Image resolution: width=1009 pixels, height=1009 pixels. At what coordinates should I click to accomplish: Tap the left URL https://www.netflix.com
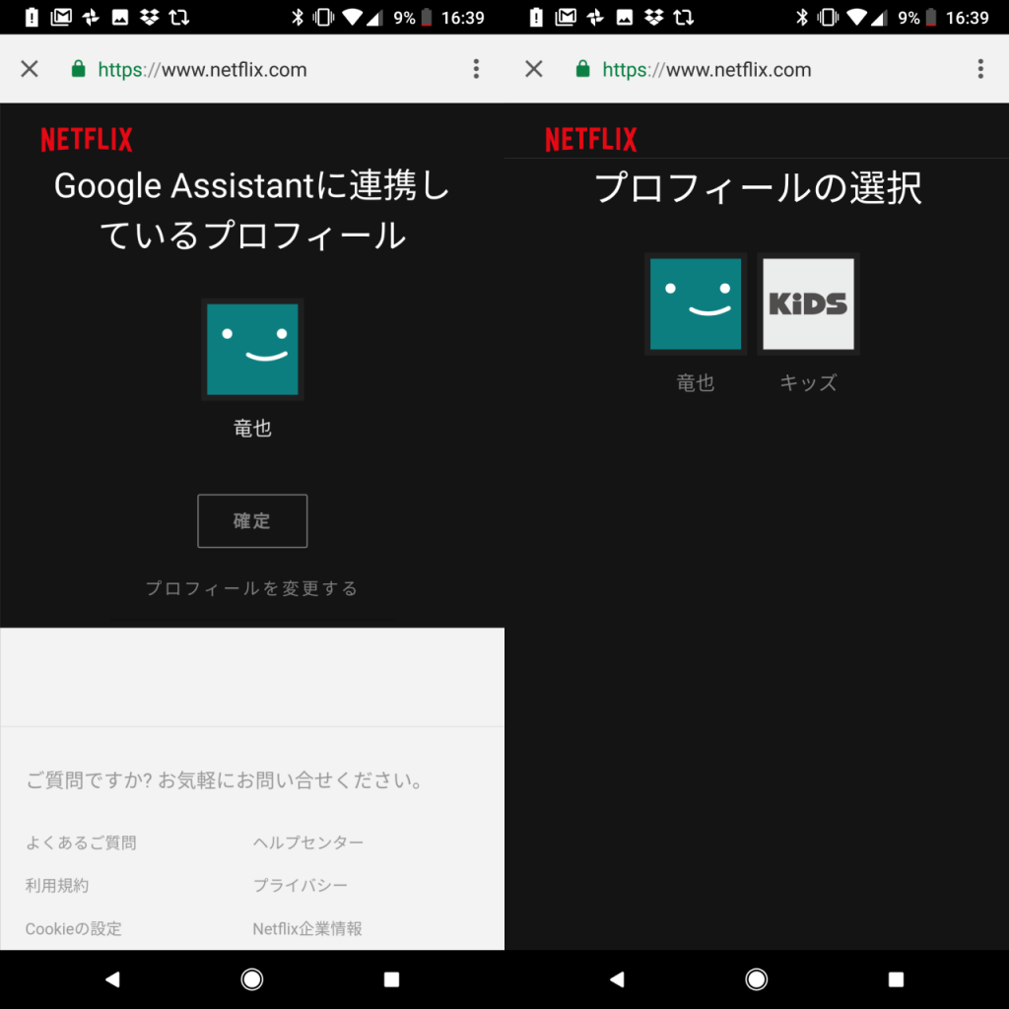(x=202, y=70)
